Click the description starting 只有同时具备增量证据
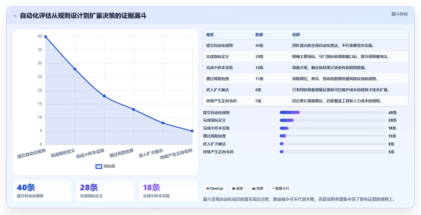Image resolution: width=421 pixels, height=215 pixels. pos(341,90)
